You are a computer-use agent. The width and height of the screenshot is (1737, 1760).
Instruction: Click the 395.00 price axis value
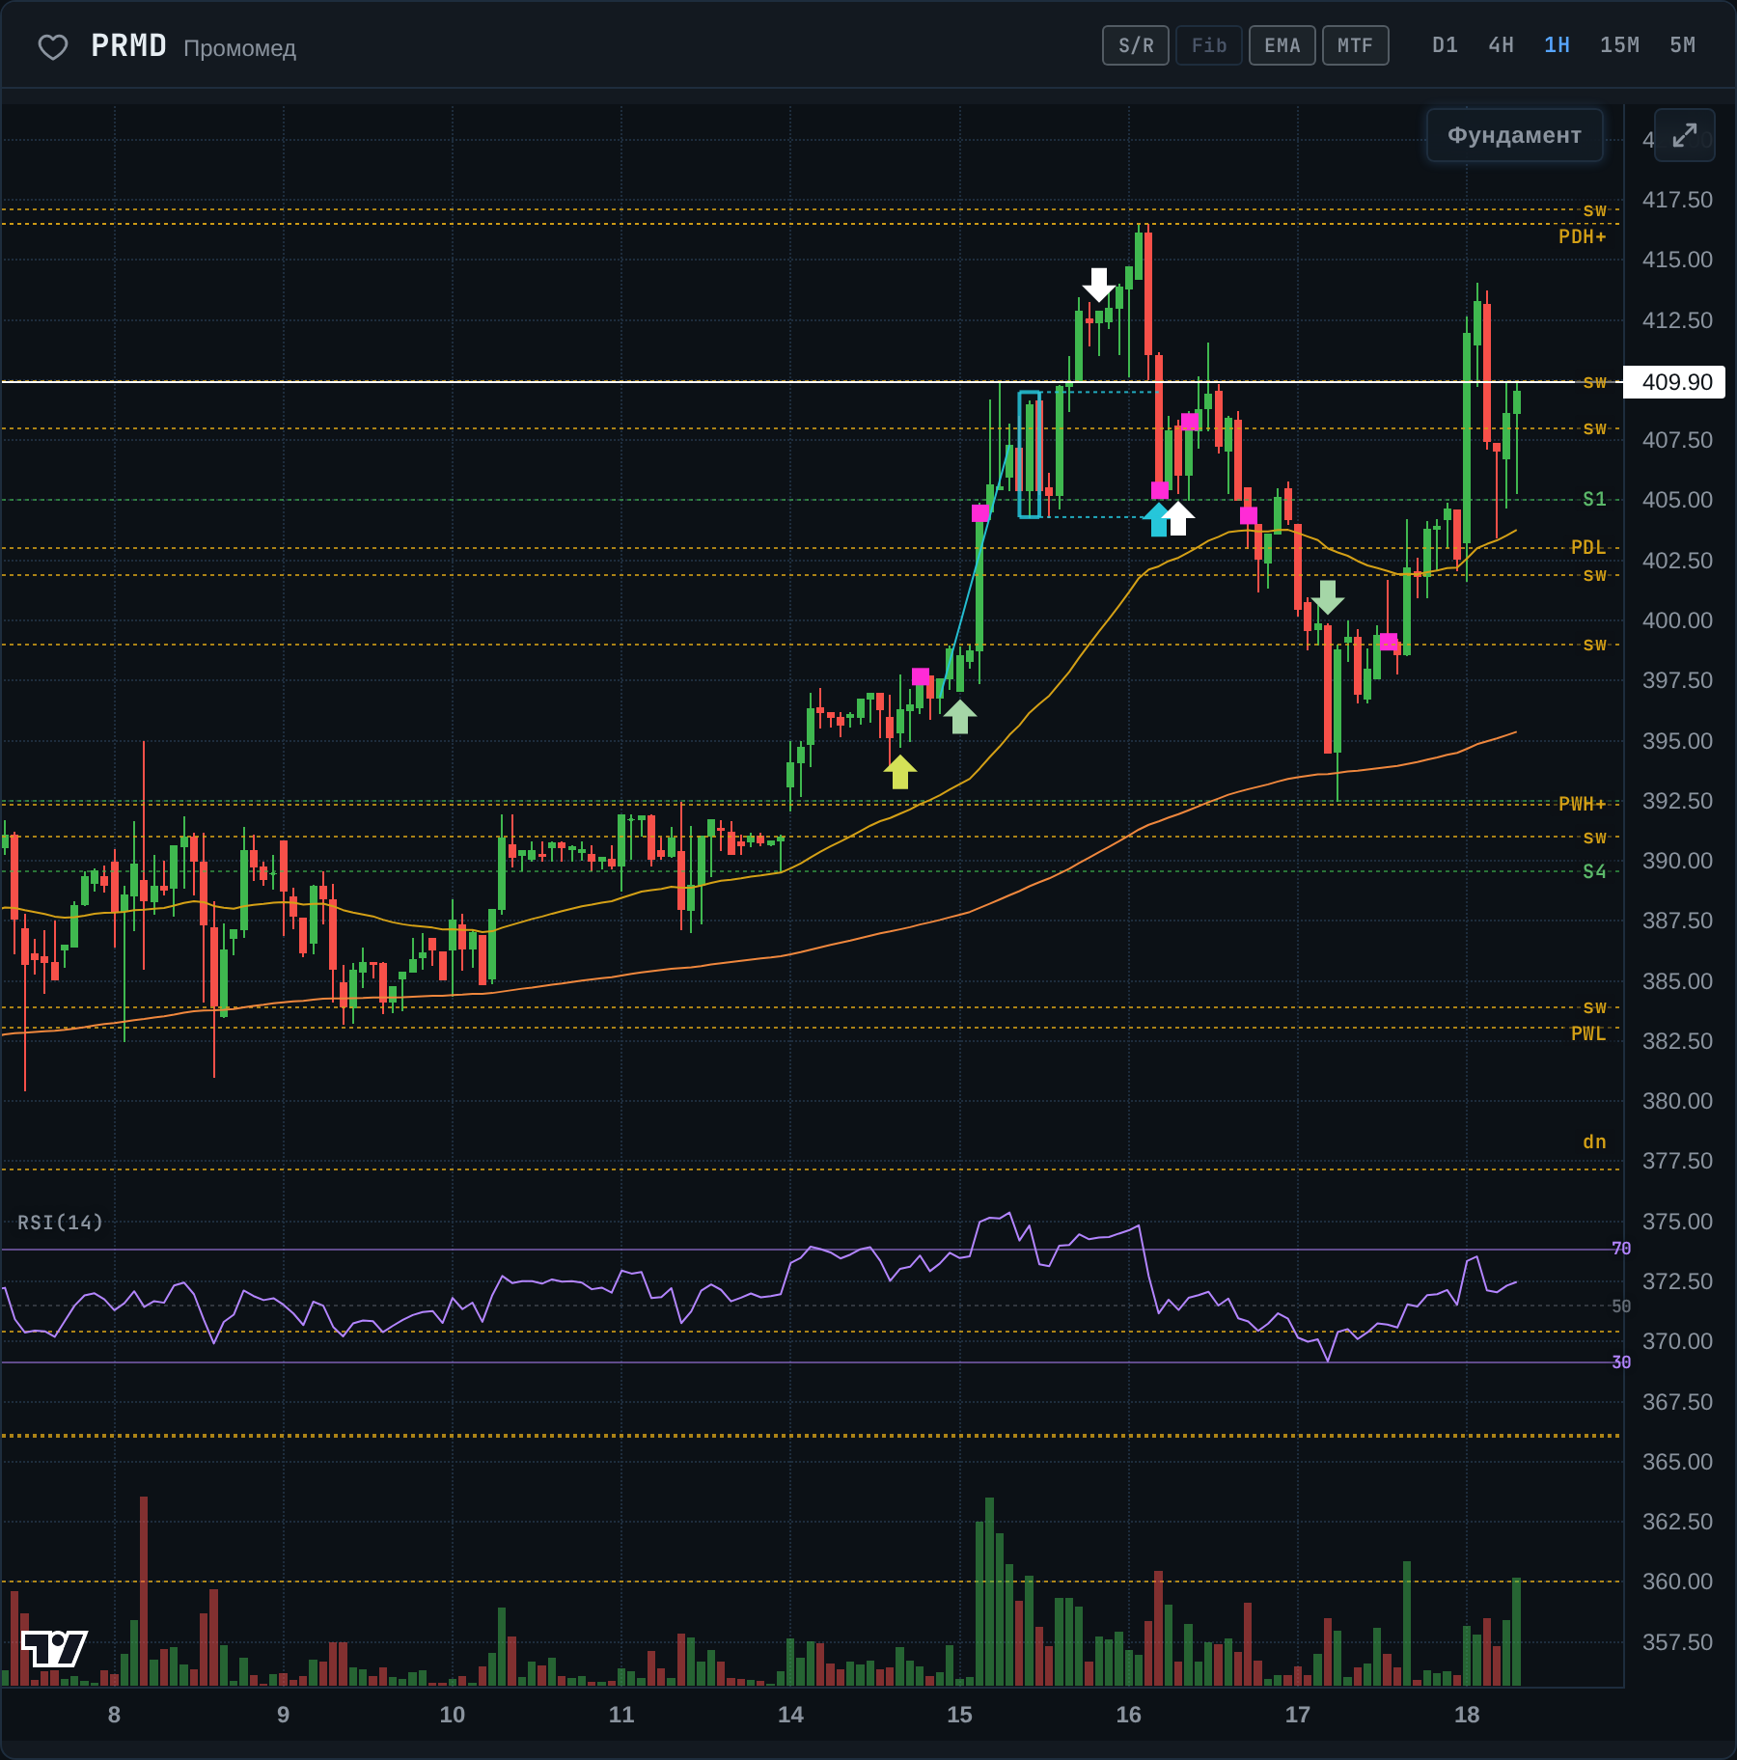[1677, 741]
